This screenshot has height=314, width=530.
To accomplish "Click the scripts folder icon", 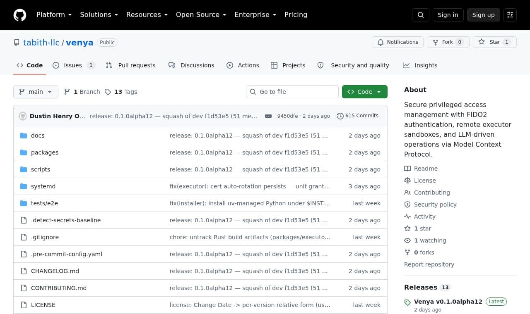I will pos(24,169).
